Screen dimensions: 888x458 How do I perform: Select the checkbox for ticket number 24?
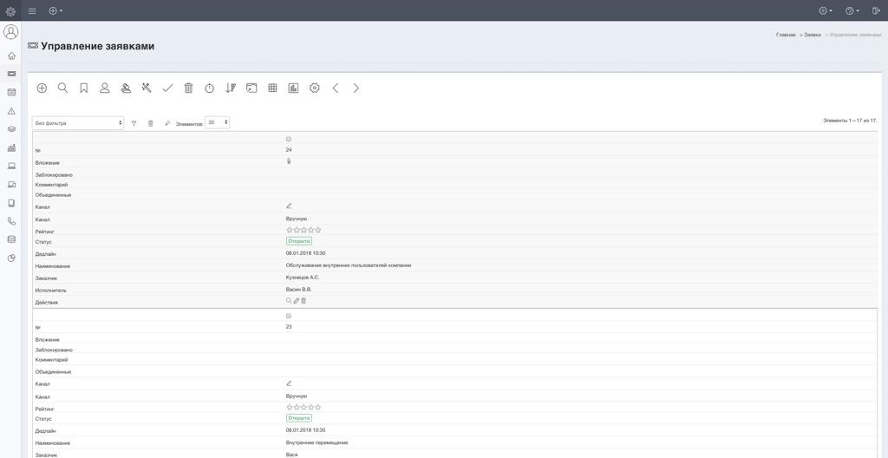click(x=289, y=139)
